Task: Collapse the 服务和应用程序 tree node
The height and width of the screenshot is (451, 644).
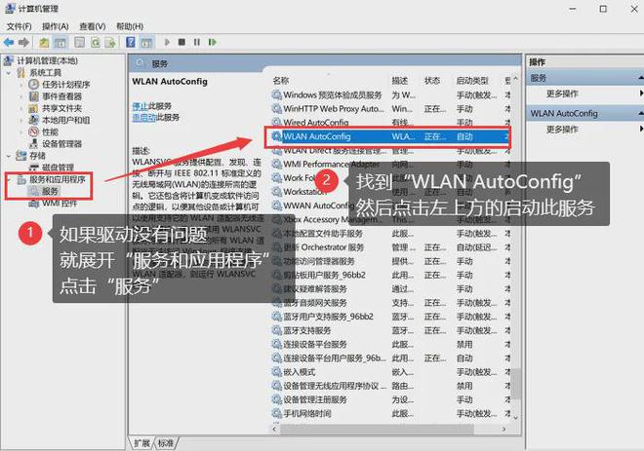Action: coord(9,179)
